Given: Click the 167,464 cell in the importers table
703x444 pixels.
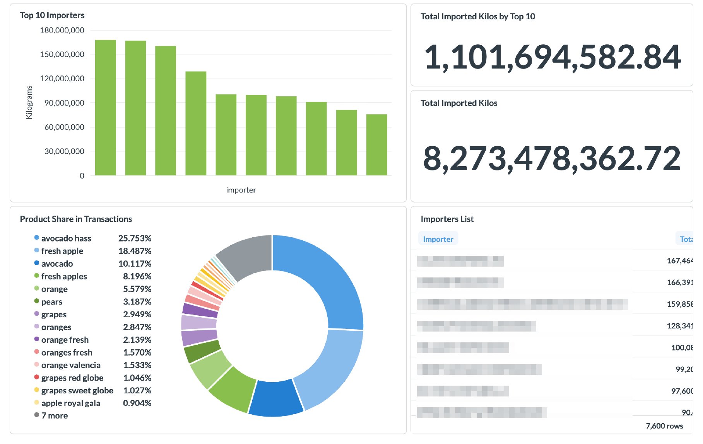Looking at the screenshot, I should 679,261.
